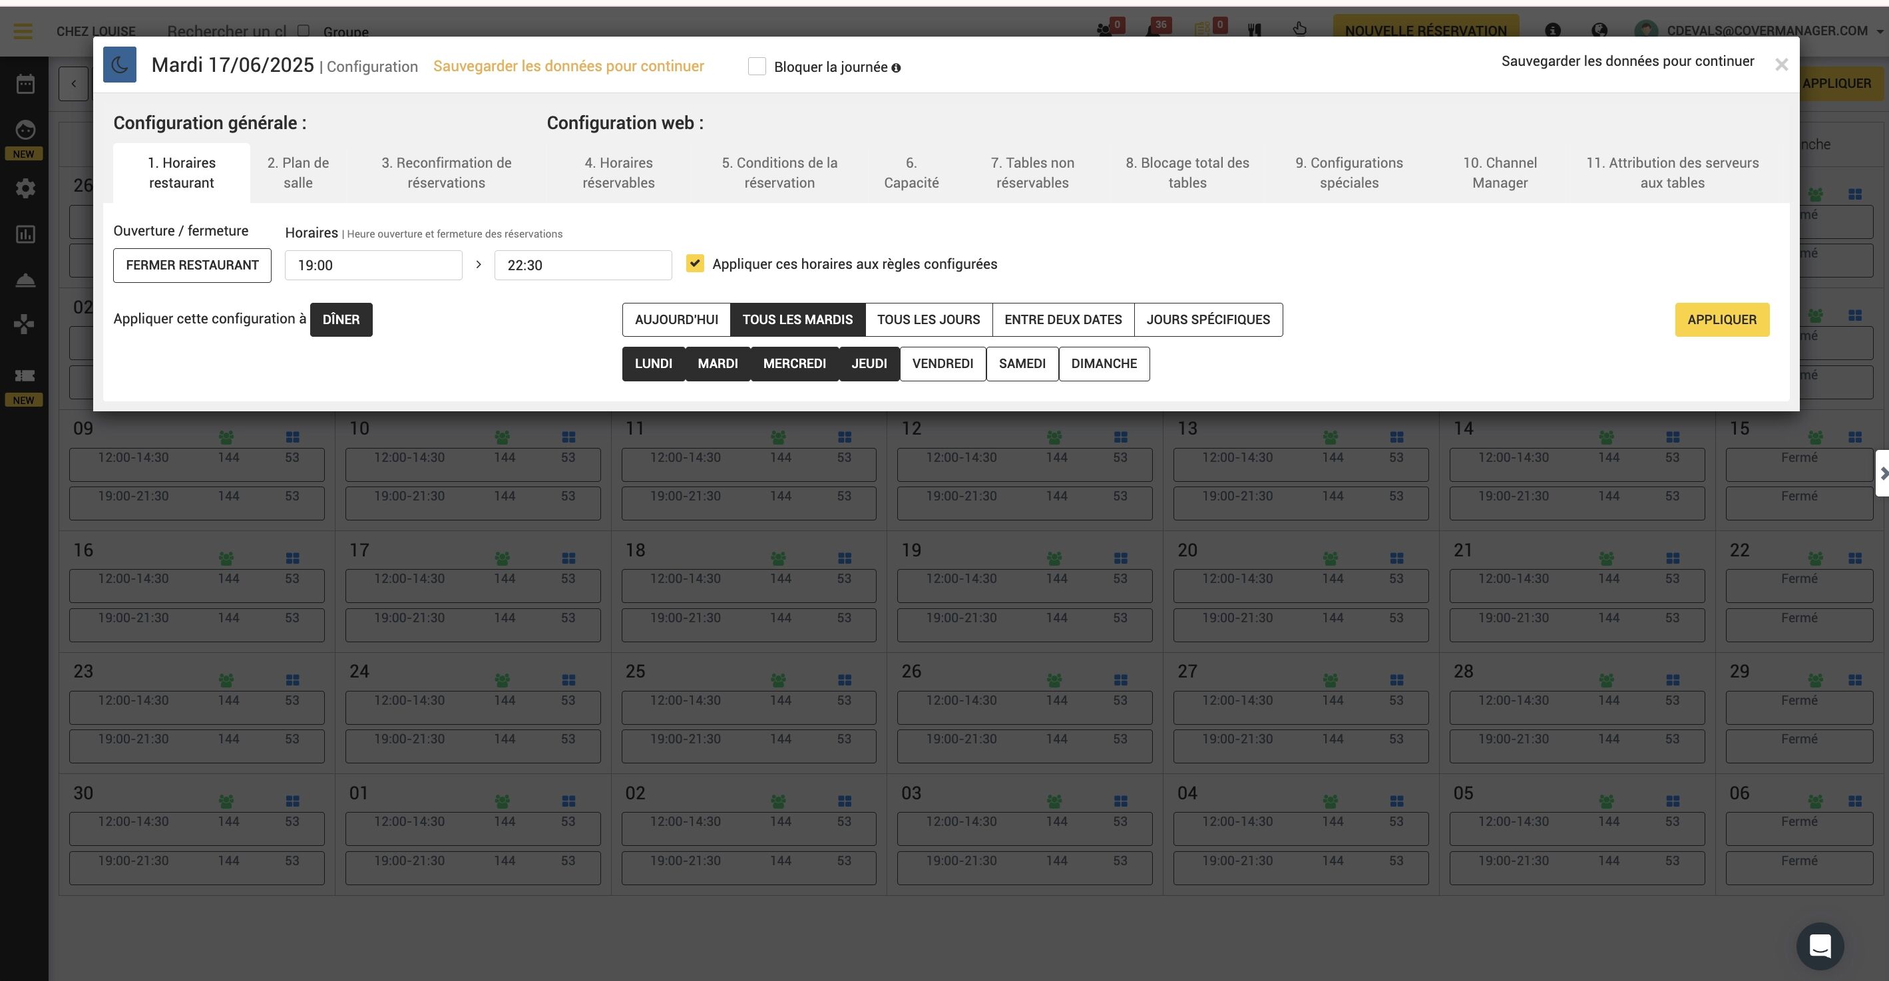This screenshot has width=1889, height=981.
Task: Enable the Bloquer la journée checkbox
Action: pos(757,67)
